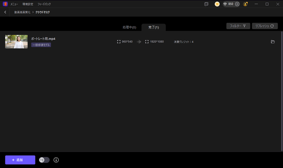Screen dimensions: 283x168
Task: Click the diamond credits icon showing 850
Action: tap(225, 4)
